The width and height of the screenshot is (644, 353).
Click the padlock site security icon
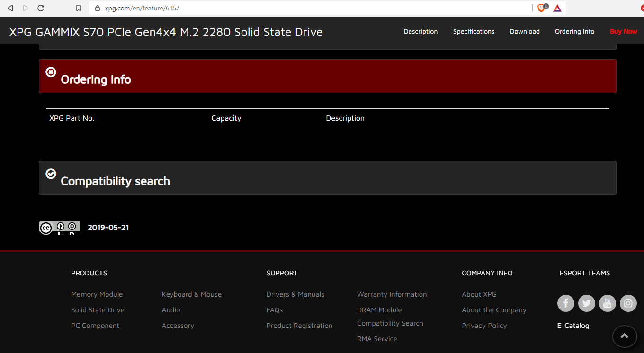point(98,8)
